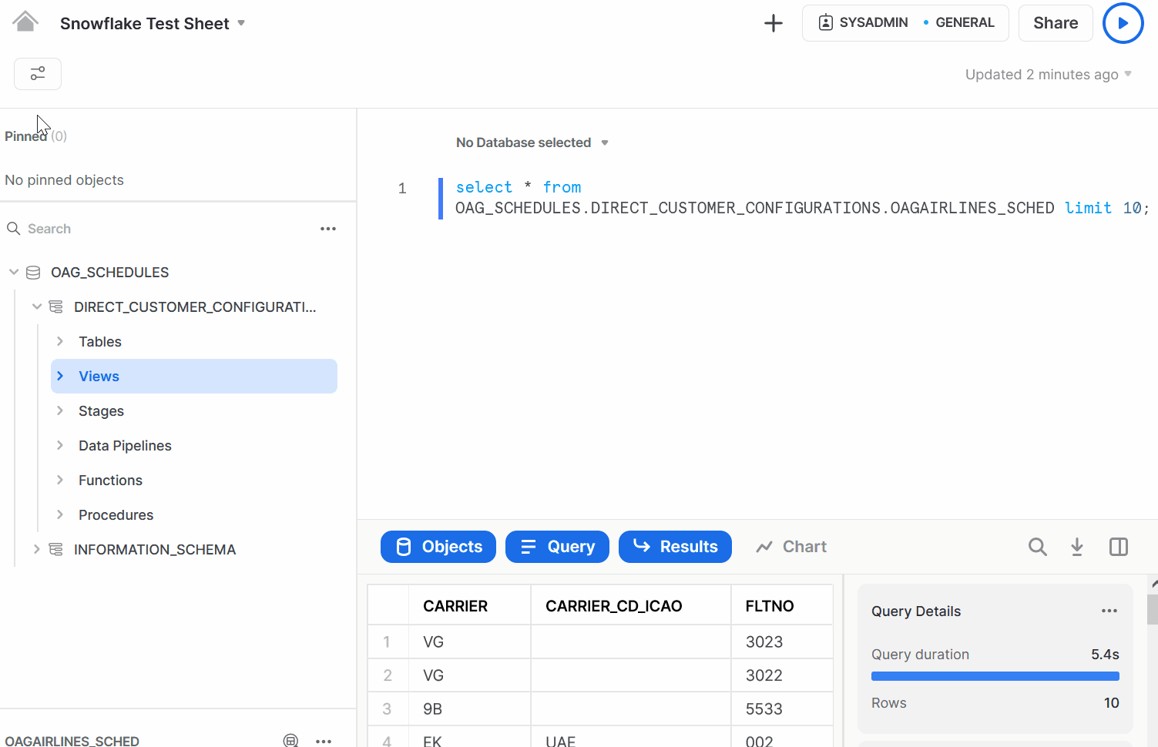
Task: Click the Share button
Action: tap(1055, 23)
